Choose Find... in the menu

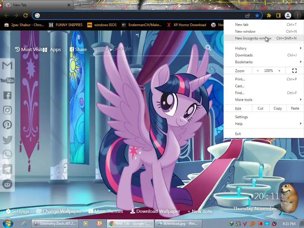pyautogui.click(x=264, y=93)
